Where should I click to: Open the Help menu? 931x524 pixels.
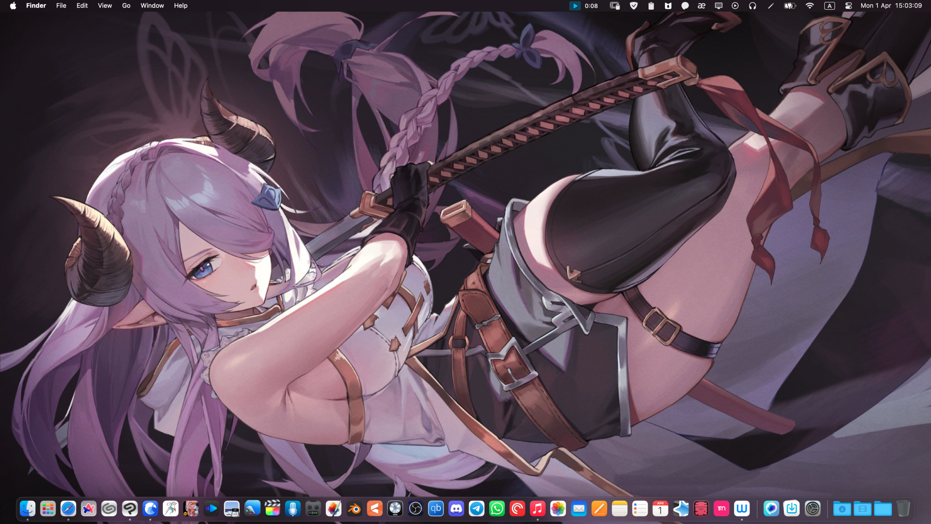(x=181, y=6)
